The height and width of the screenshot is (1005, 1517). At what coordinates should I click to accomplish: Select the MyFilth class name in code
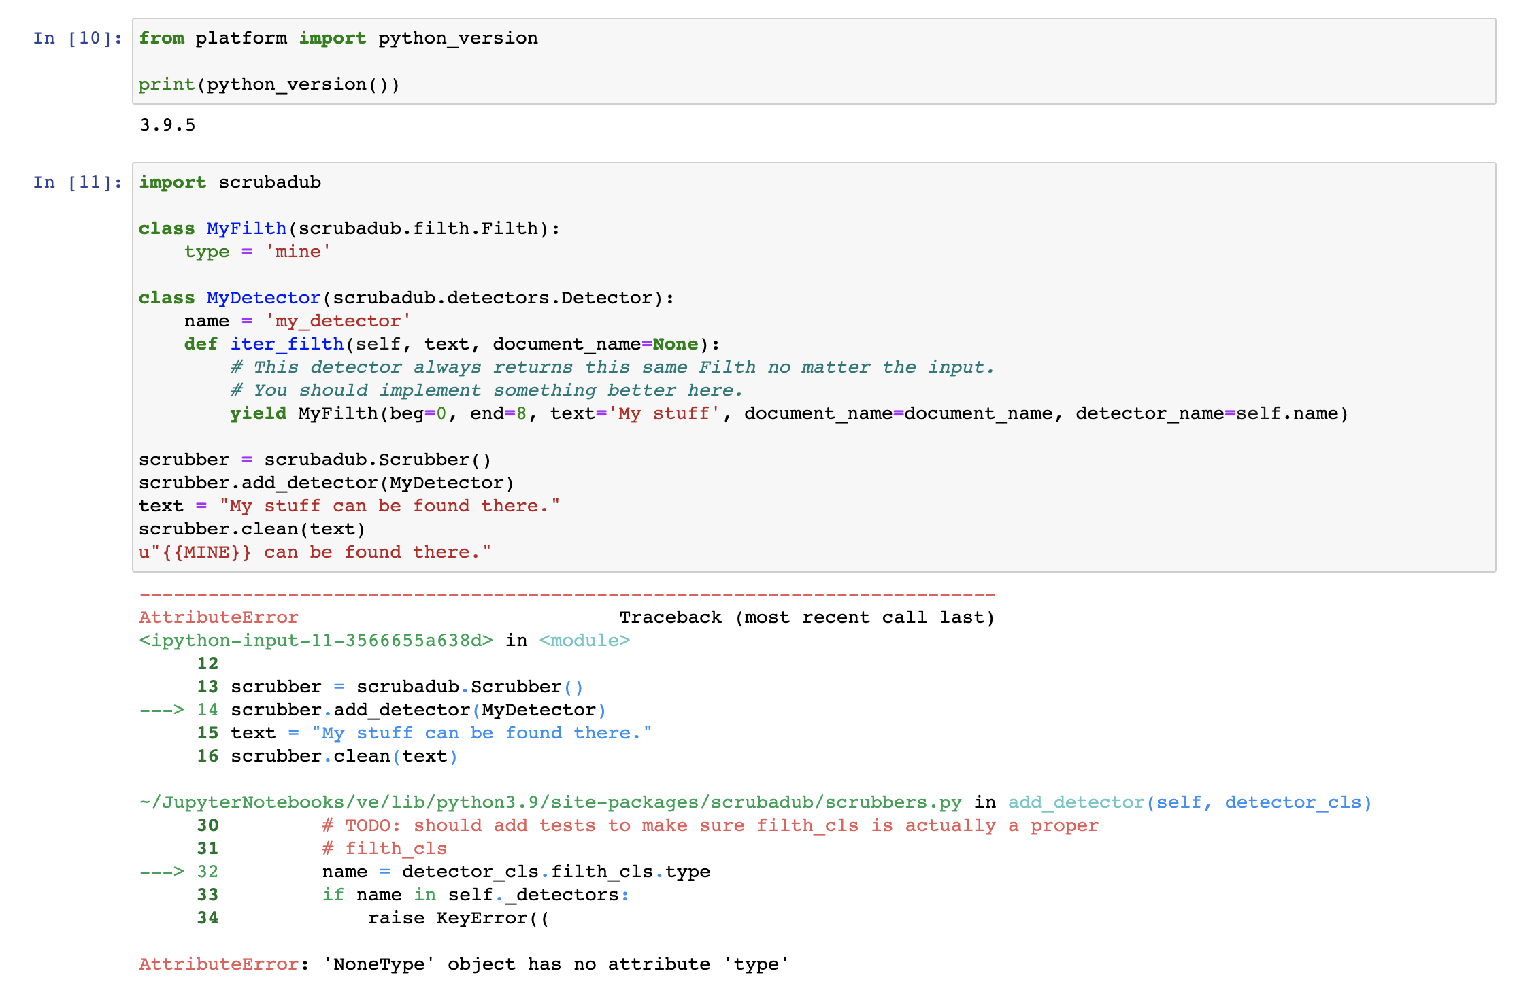246,228
